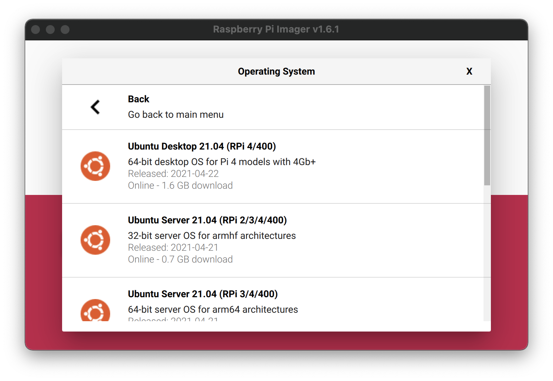Click the red close window button
The width and height of the screenshot is (553, 381).
click(x=35, y=30)
